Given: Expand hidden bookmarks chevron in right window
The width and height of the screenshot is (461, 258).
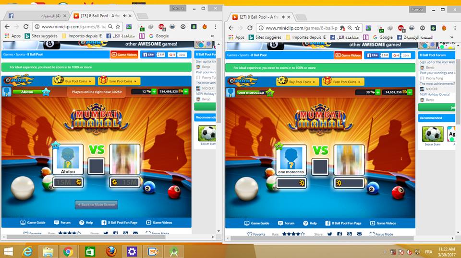Looking at the screenshot, I should point(451,37).
